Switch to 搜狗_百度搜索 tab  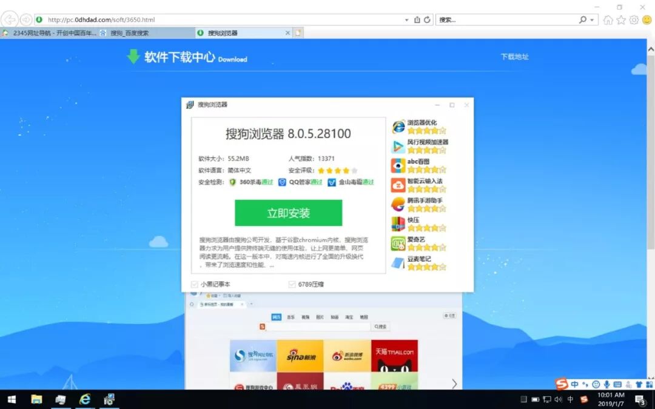pos(146,33)
